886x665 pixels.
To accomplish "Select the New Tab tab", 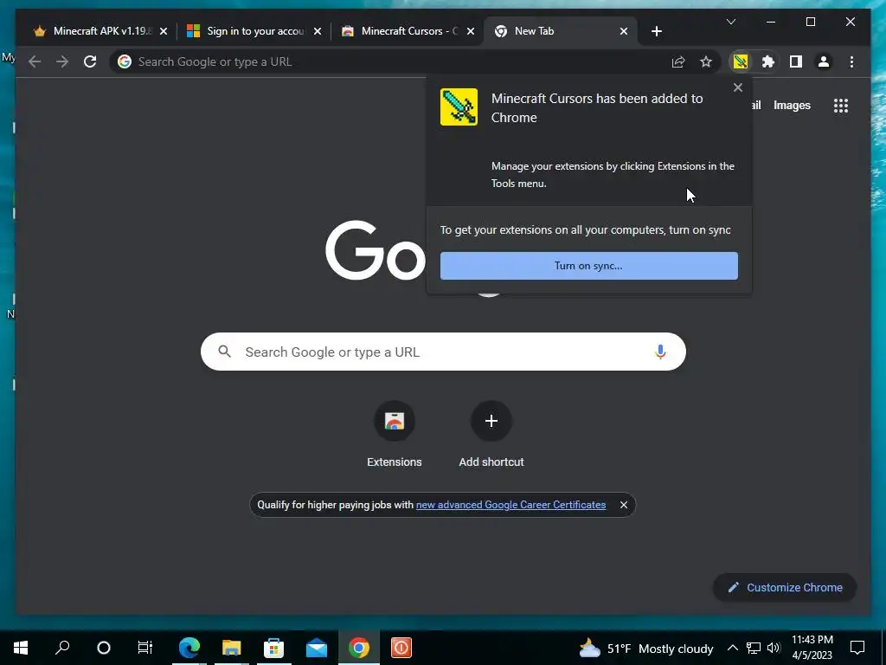I will (x=560, y=31).
